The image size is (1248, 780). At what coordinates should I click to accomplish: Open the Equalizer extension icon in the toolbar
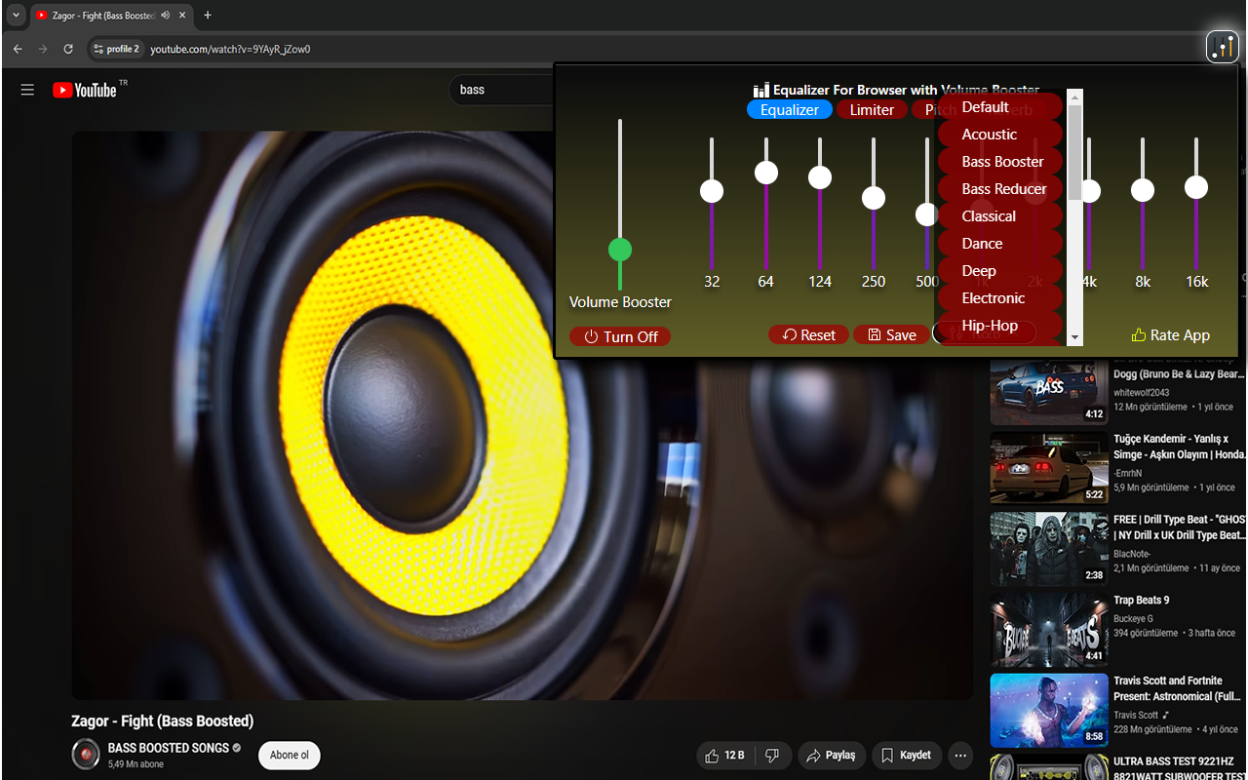click(1222, 47)
